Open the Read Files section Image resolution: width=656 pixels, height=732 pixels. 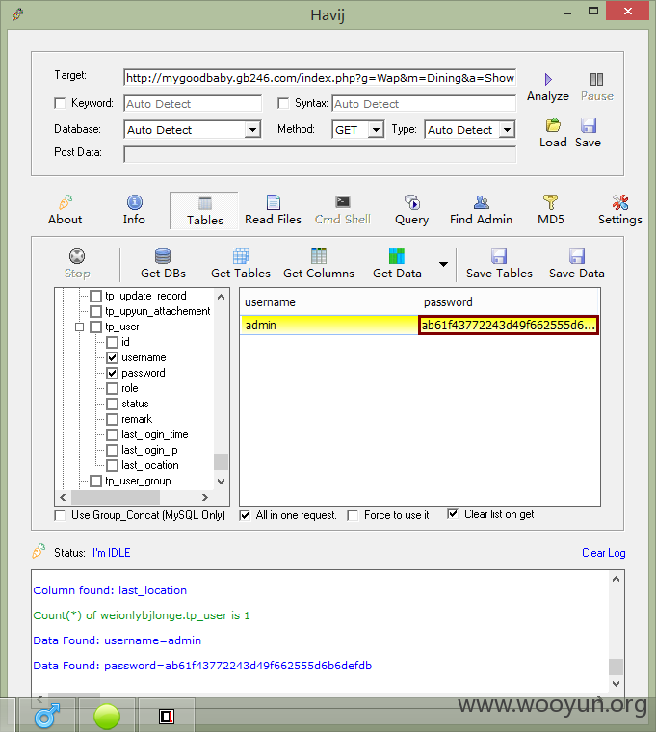point(274,210)
